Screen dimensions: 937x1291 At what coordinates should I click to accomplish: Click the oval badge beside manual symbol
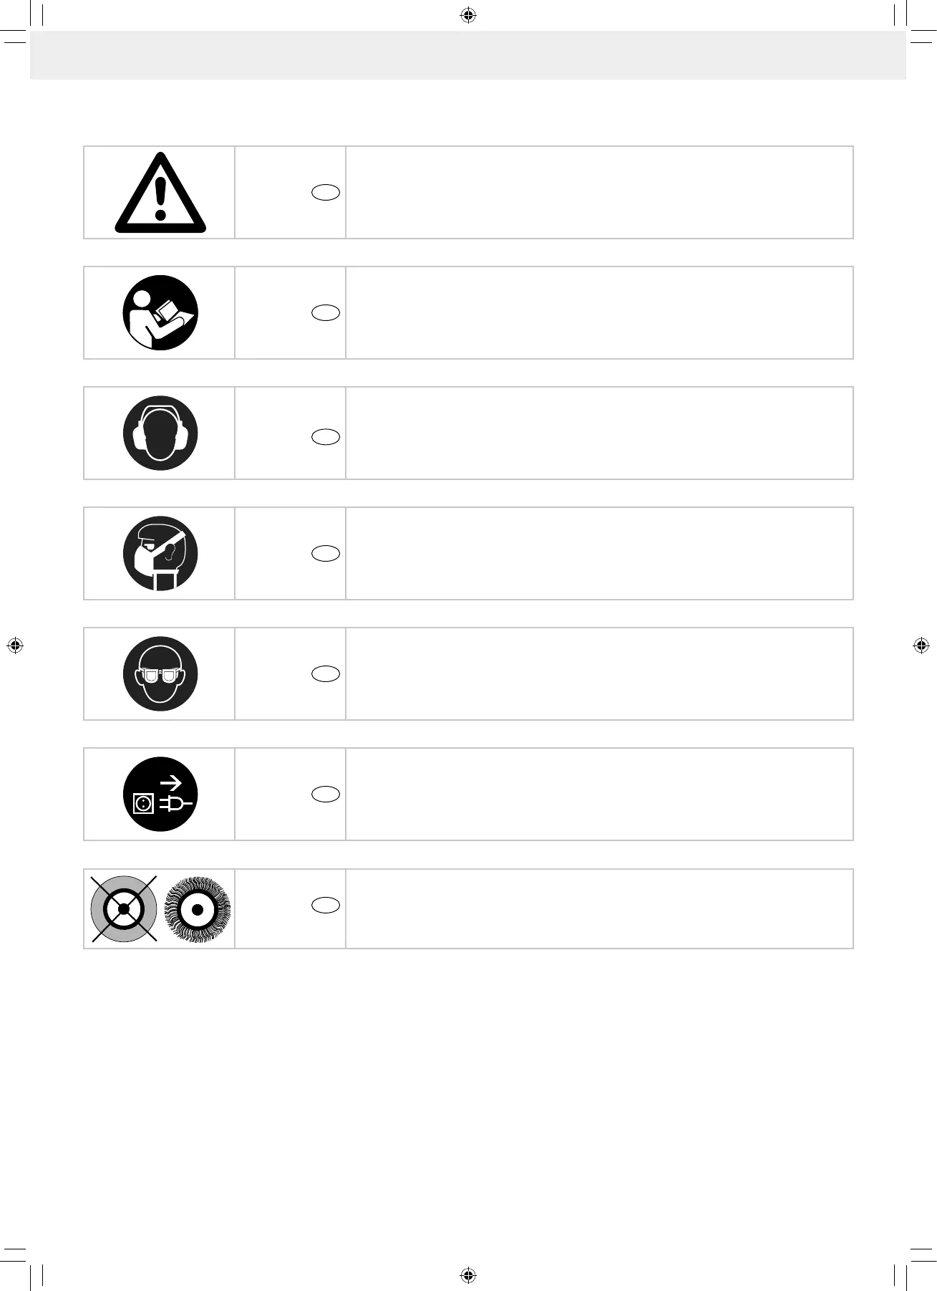tap(326, 312)
